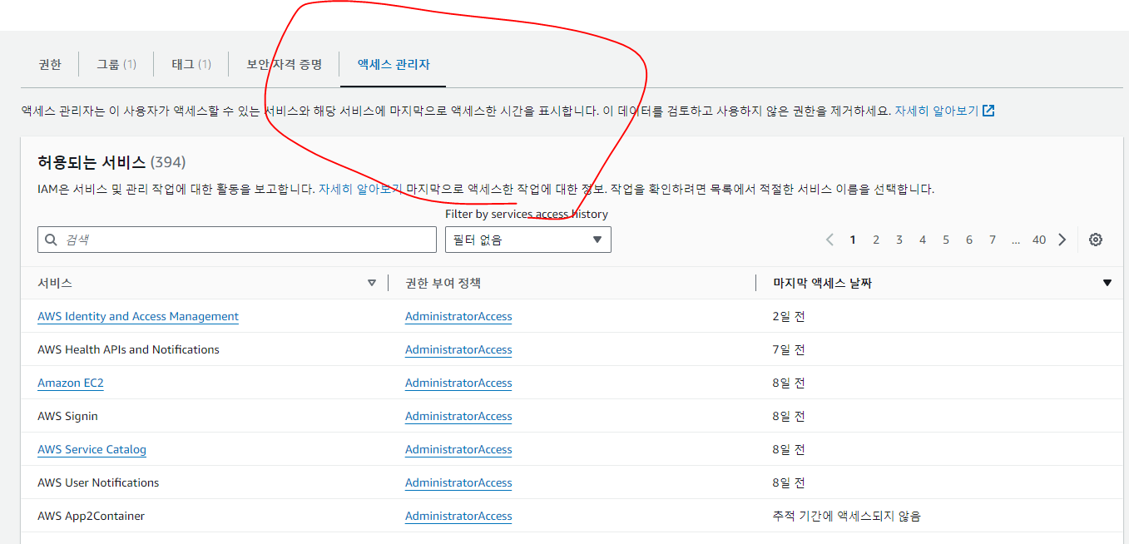Open 자세히 알아보기 link under 허용되는 서비스
The height and width of the screenshot is (544, 1129).
click(x=360, y=189)
